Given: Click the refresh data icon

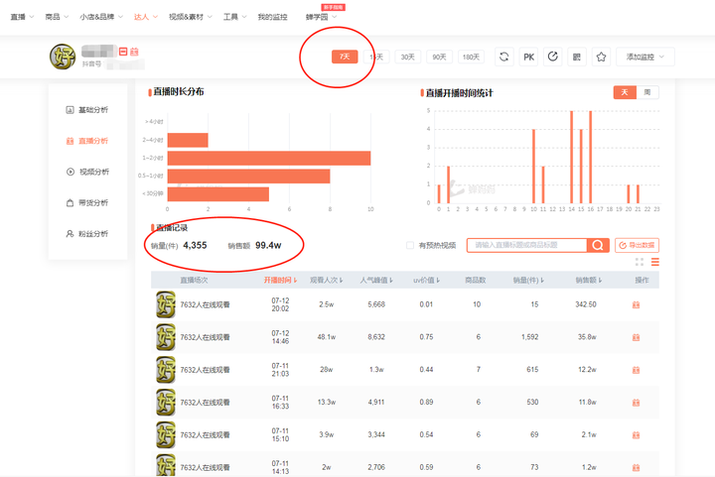Looking at the screenshot, I should coord(503,57).
